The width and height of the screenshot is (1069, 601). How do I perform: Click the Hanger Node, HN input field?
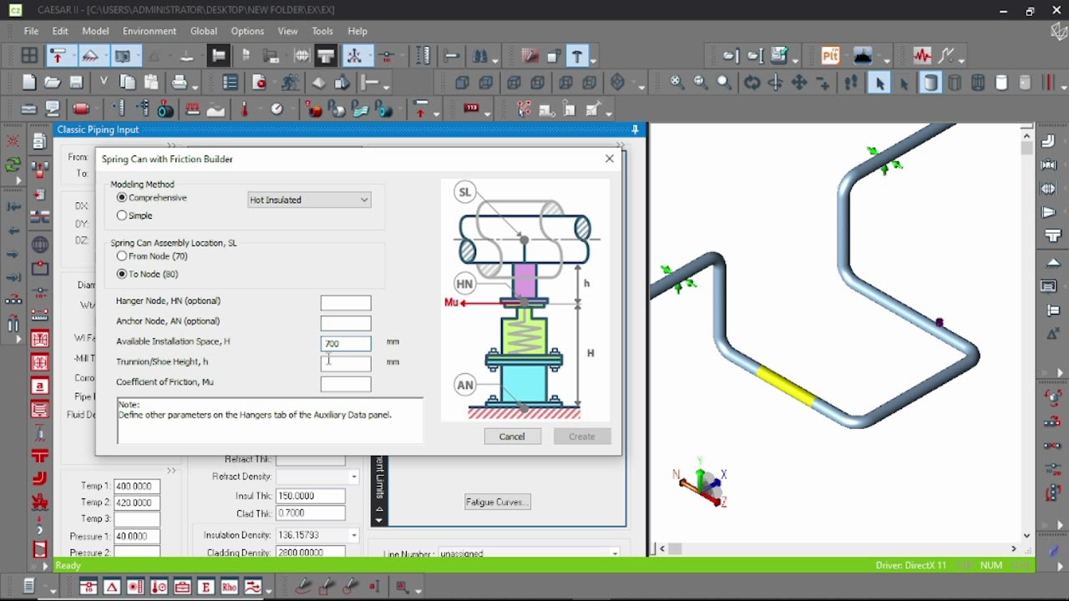tap(346, 303)
